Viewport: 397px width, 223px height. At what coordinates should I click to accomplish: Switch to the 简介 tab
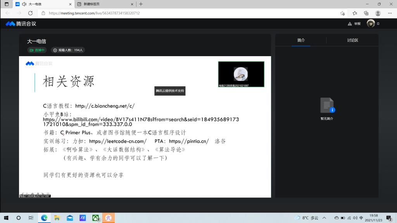[301, 40]
